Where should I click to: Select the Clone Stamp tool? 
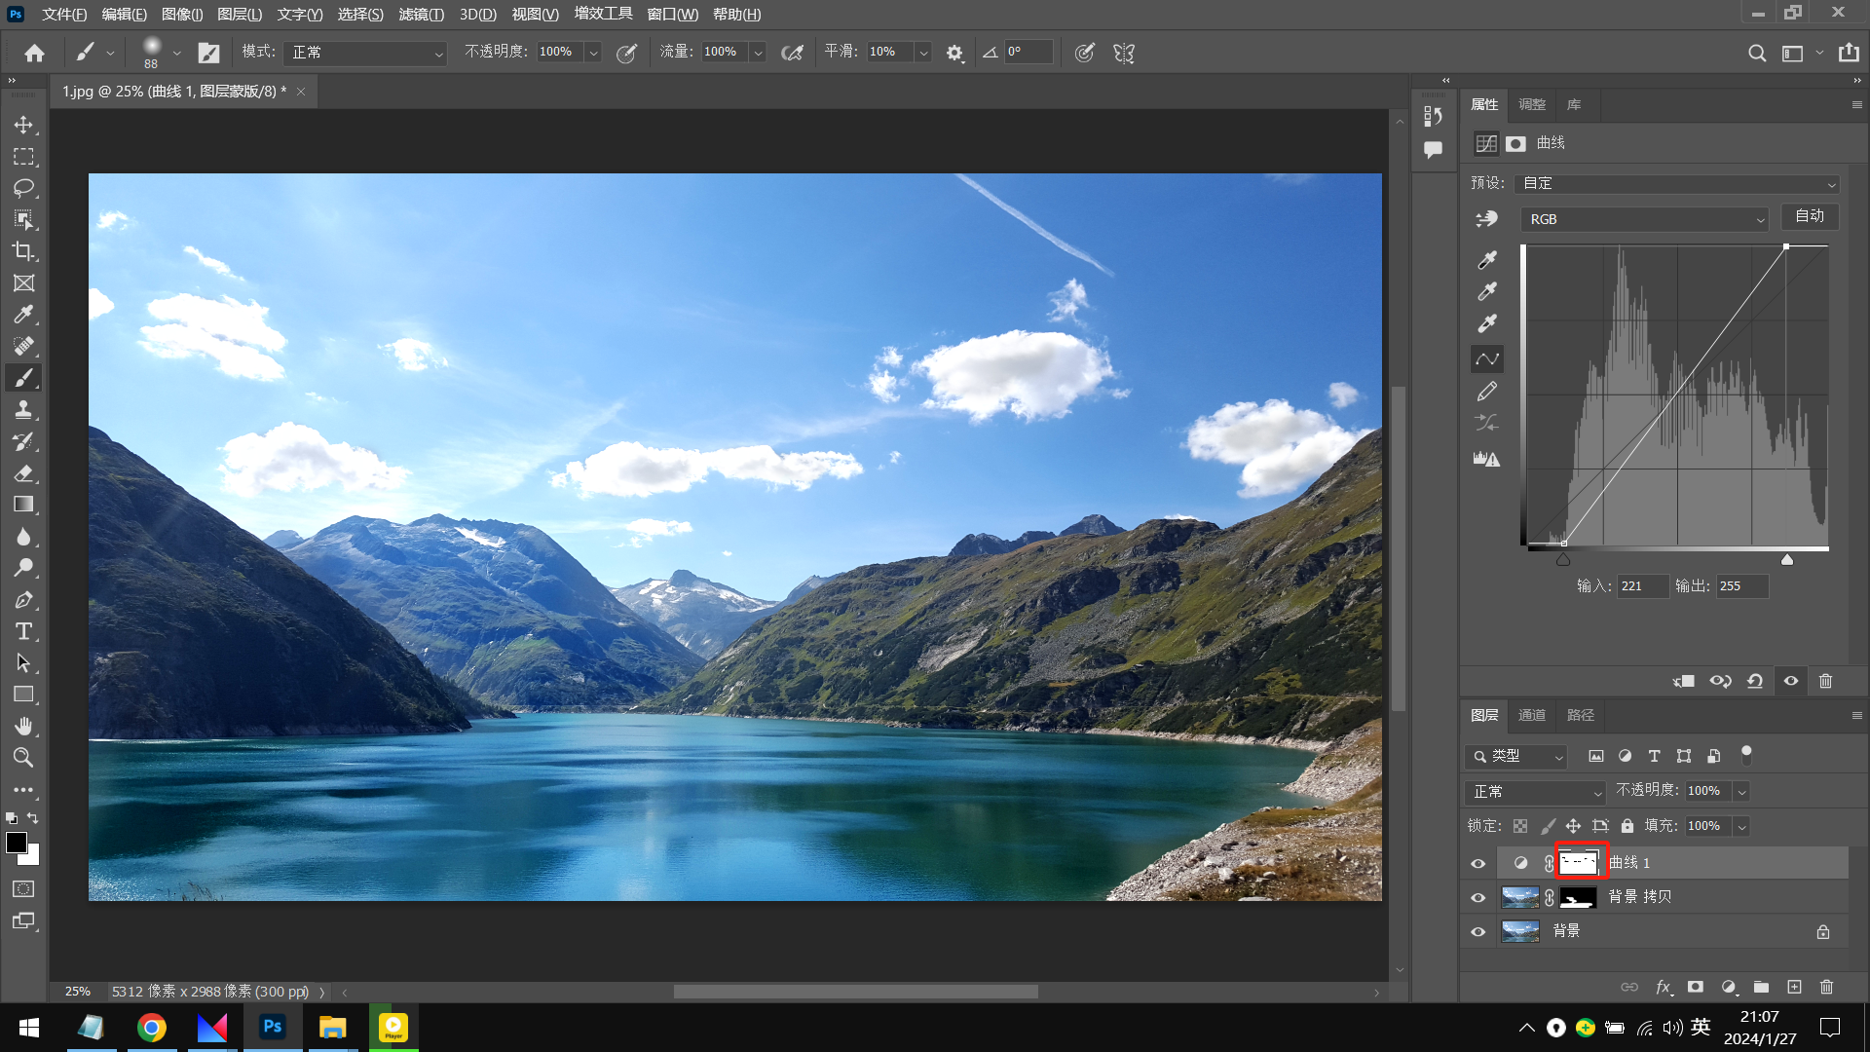[23, 410]
